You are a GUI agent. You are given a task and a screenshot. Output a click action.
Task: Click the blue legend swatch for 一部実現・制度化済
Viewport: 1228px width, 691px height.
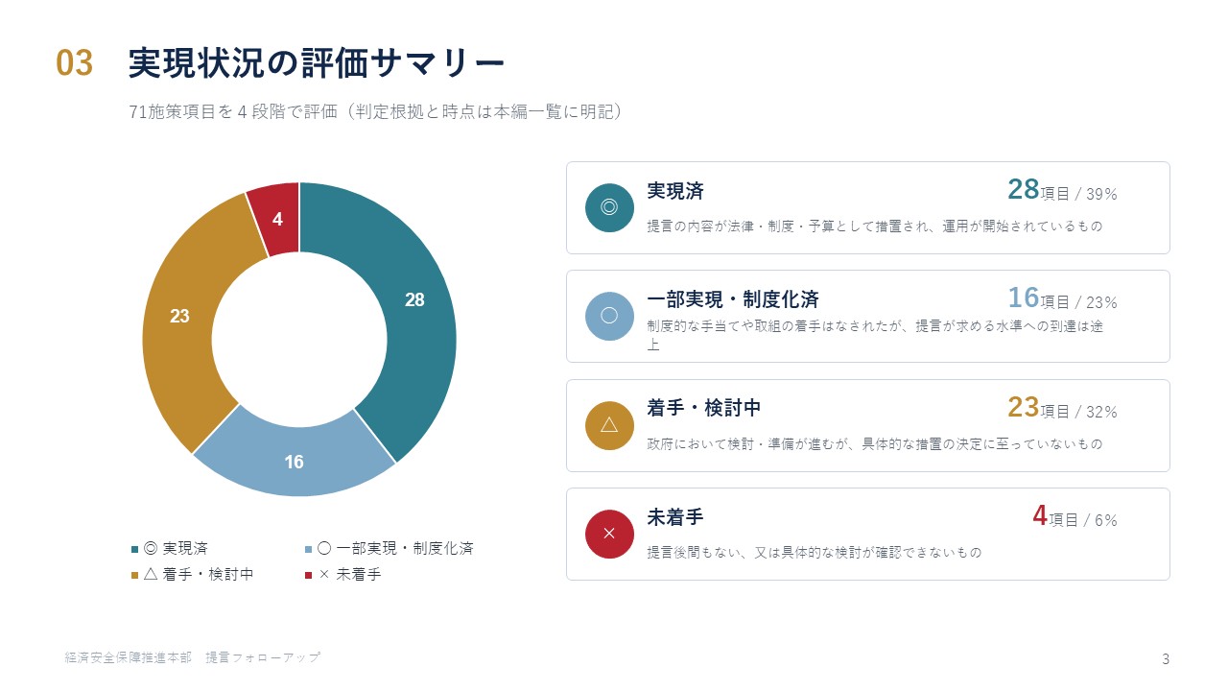[308, 549]
